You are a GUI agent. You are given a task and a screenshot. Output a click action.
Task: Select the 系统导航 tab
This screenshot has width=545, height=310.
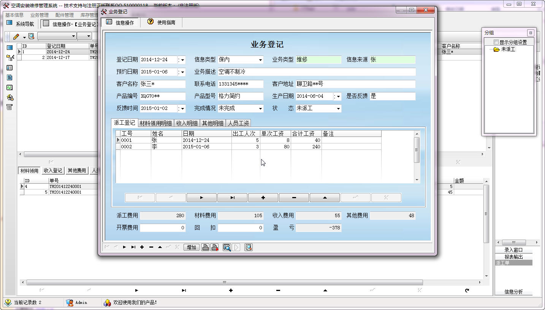tap(21, 24)
